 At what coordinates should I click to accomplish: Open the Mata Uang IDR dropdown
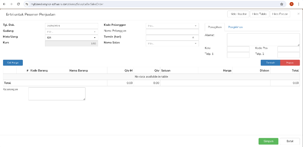71,38
